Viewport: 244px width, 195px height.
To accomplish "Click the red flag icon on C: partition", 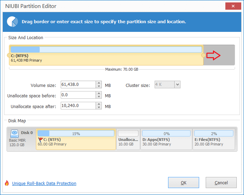I will click(x=40, y=140).
